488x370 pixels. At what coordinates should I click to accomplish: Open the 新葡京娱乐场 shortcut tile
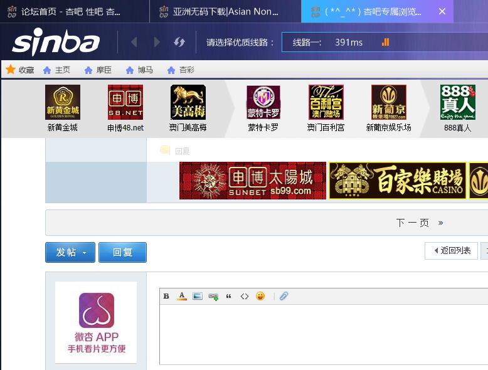pyautogui.click(x=389, y=108)
